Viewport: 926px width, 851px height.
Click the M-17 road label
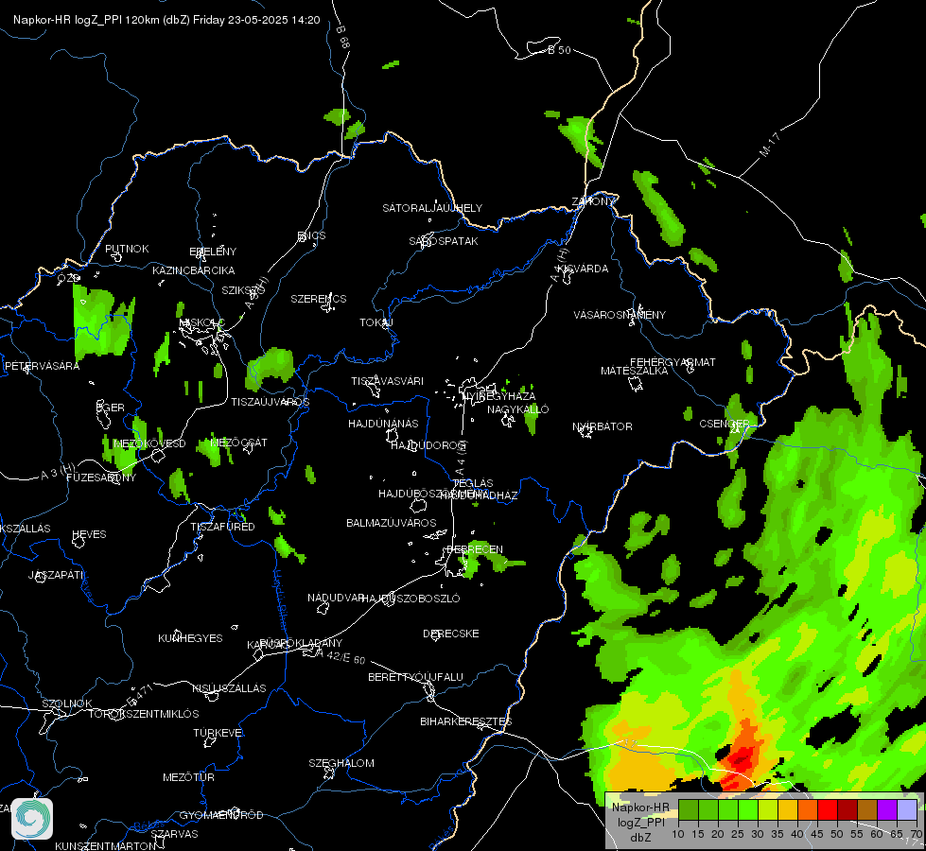click(770, 145)
